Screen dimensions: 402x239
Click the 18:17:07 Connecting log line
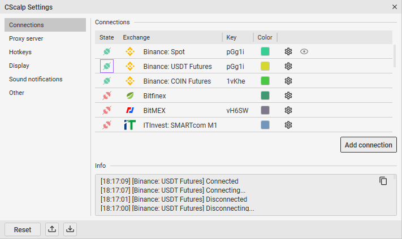coord(173,190)
